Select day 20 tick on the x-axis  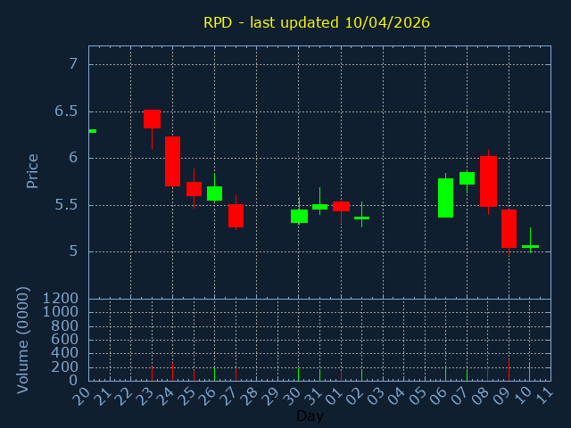tap(83, 395)
